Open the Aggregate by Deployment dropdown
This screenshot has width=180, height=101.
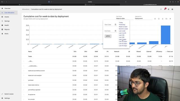coord(143,18)
